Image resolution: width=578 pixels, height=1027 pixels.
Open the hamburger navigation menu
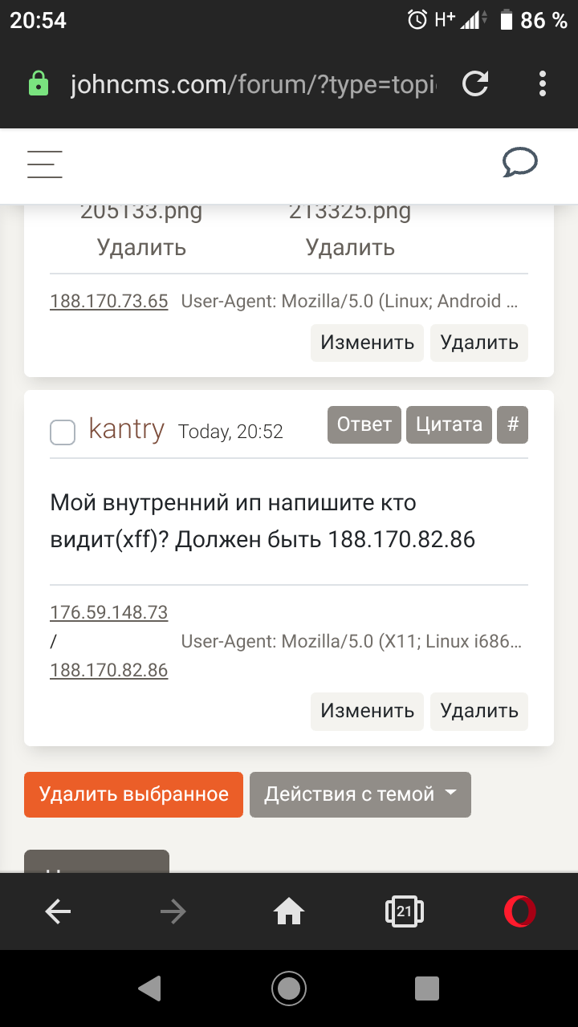(44, 164)
